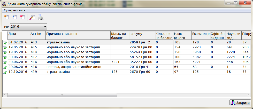The width and height of the screenshot is (253, 109).
Task: Open the Сумарна книга menu
Action: point(14,10)
